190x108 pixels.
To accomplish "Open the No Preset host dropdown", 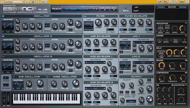I will coord(14,2).
